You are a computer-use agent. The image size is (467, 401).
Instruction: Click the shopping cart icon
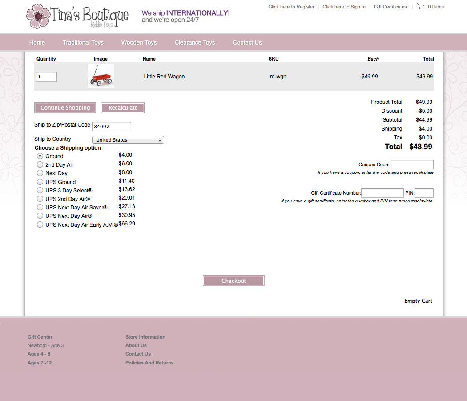click(x=420, y=6)
